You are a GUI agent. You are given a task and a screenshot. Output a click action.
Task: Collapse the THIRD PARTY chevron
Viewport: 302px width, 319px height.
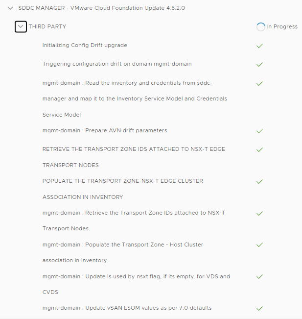21,26
